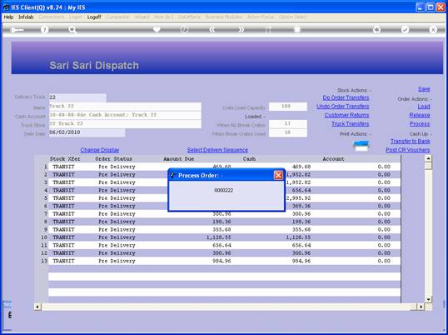Click the double left arrow icon
Screen dimensions: 448x335
[212, 30]
